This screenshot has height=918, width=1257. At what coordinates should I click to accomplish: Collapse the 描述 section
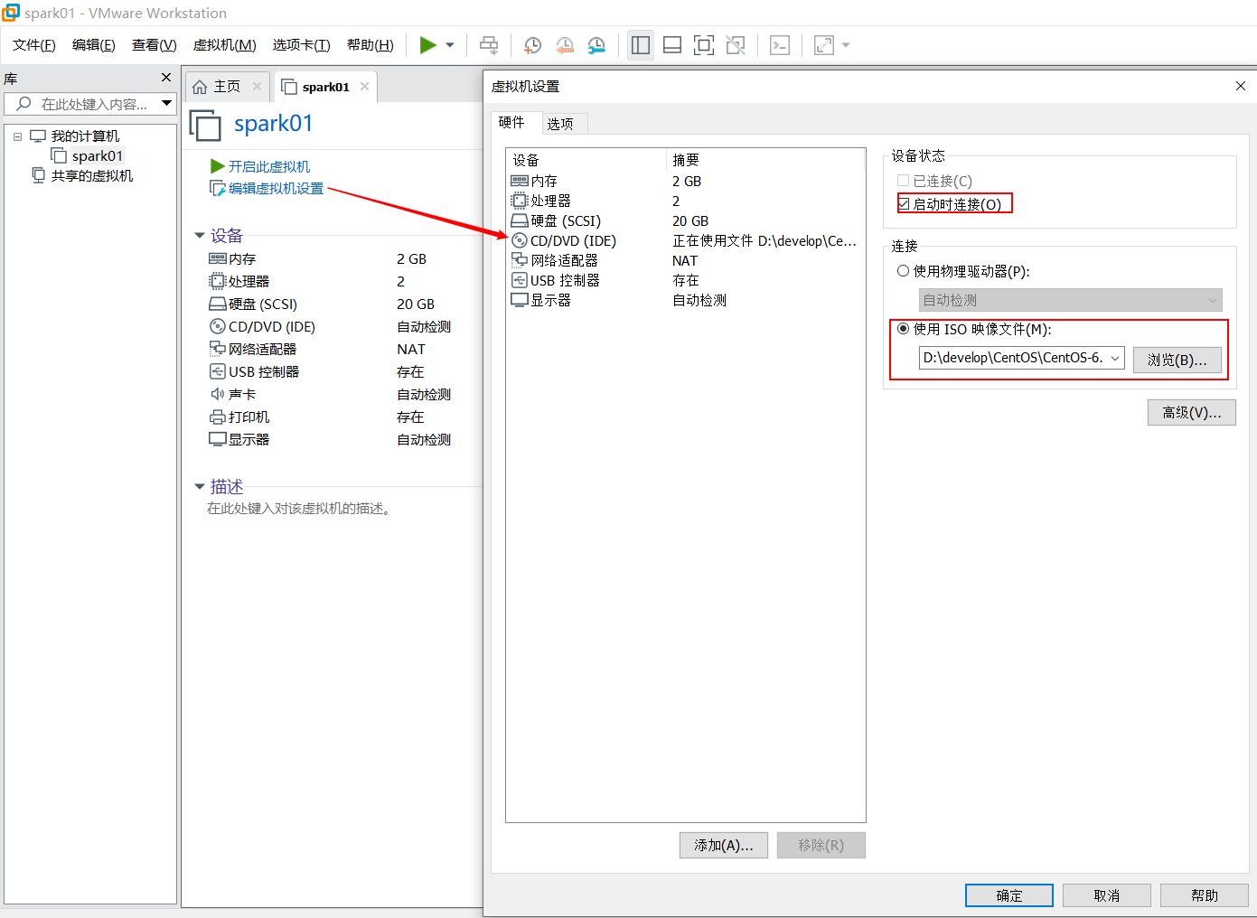pyautogui.click(x=200, y=486)
